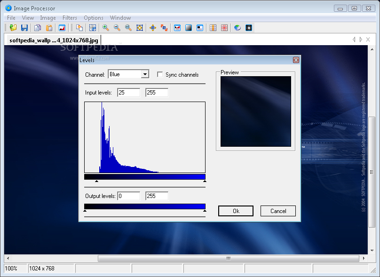The image size is (380, 277).
Task: Click the color sphere toolbar icon
Action: pos(237,28)
